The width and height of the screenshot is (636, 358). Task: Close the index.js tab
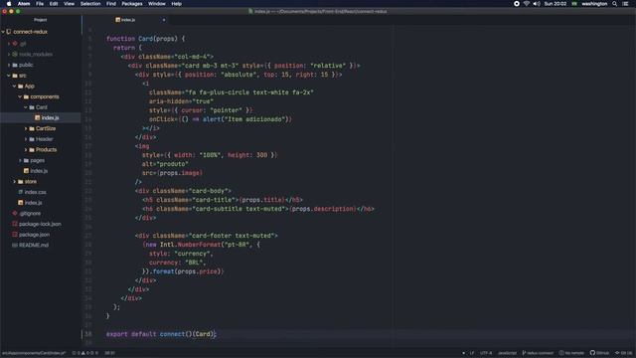(164, 20)
